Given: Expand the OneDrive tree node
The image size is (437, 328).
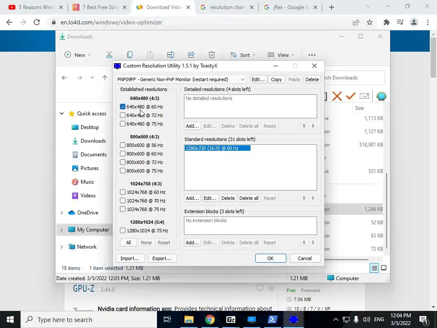Looking at the screenshot, I should [x=61, y=213].
